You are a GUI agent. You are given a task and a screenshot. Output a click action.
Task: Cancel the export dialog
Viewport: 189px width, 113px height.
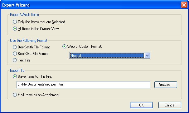coord(170,105)
